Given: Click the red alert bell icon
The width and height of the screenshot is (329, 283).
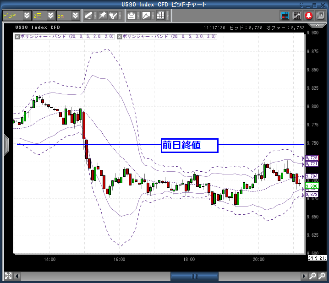Looking at the screenshot, I should click(309, 15).
